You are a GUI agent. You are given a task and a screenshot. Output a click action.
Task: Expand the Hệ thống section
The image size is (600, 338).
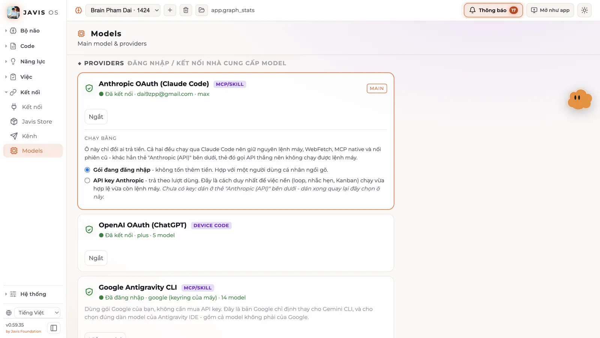pos(33,294)
